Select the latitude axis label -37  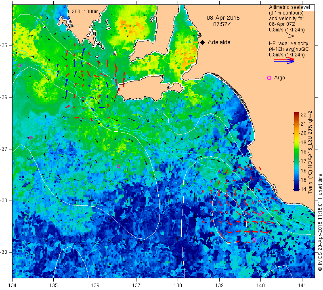(x=4, y=149)
